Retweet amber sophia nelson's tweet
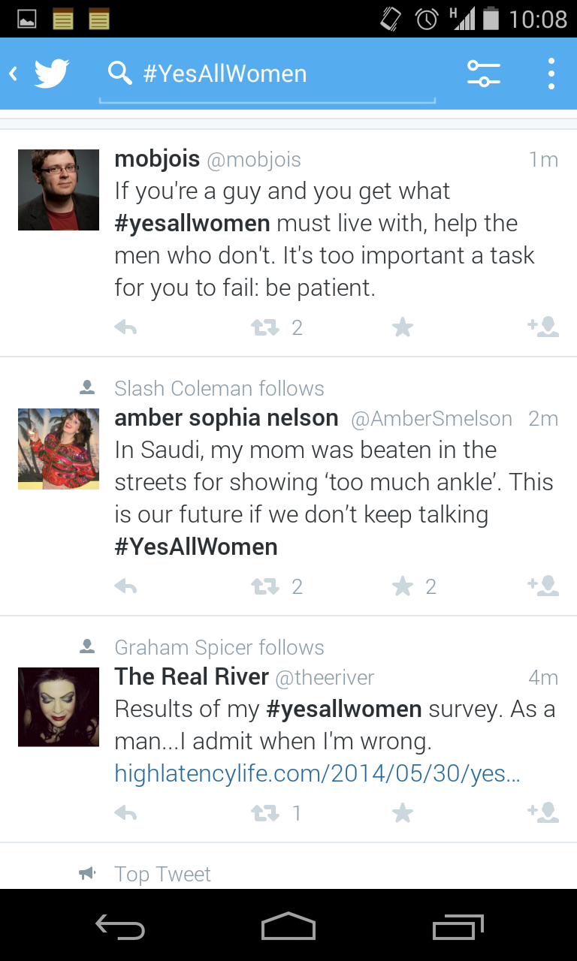The width and height of the screenshot is (577, 961). [264, 586]
